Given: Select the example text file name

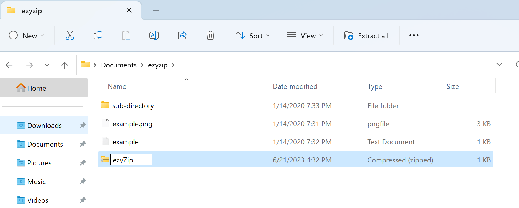Looking at the screenshot, I should click(126, 142).
